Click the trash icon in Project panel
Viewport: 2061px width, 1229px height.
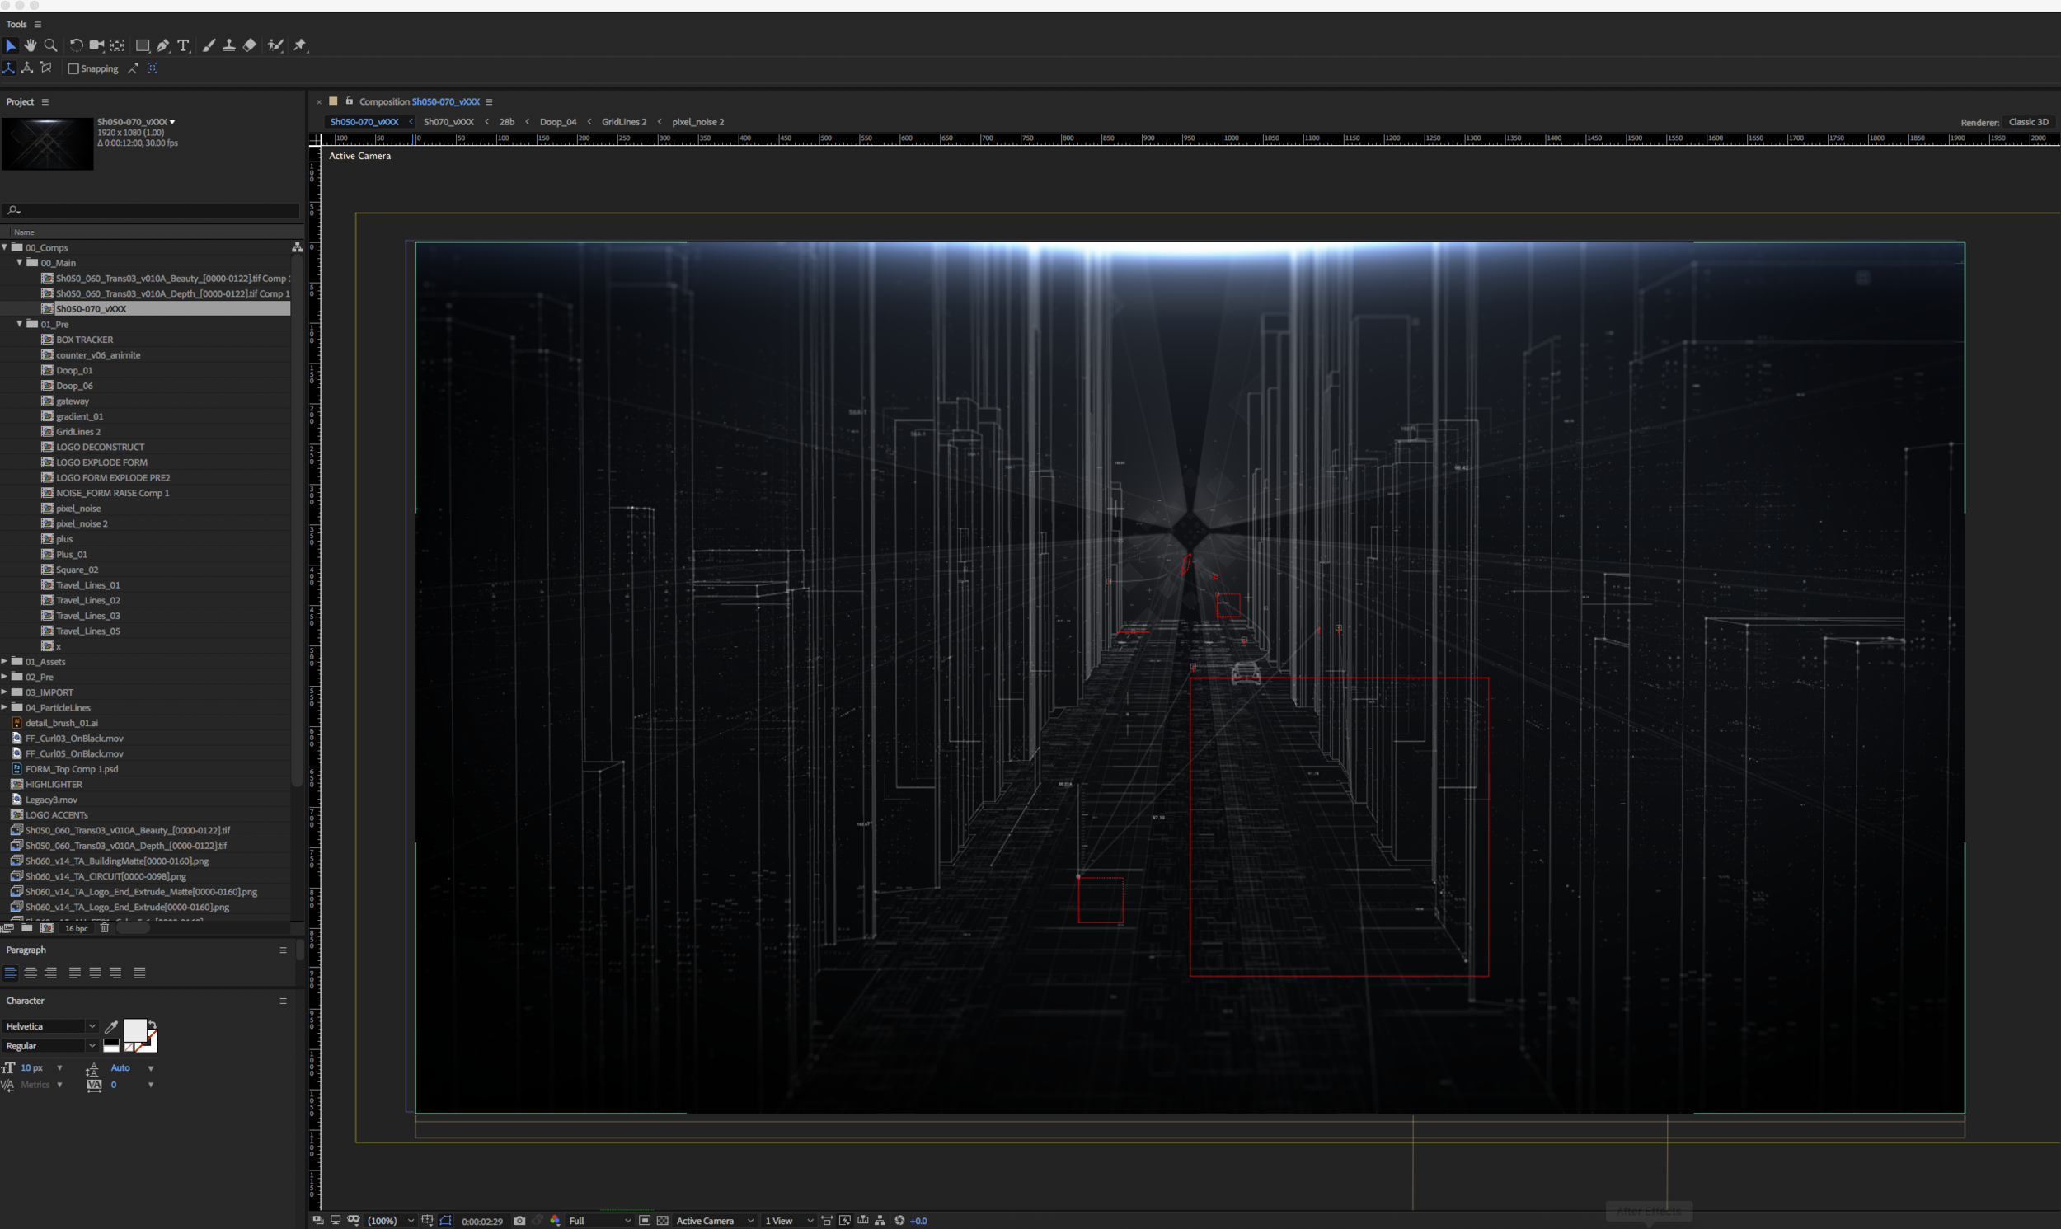point(105,928)
